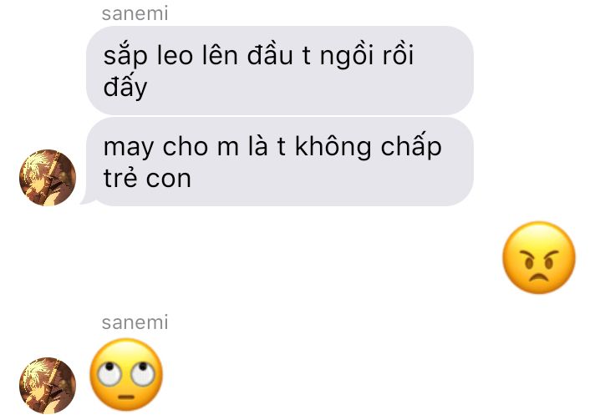Click the word "lên" in the first bubble
This screenshot has width=600, height=420.
(220, 54)
